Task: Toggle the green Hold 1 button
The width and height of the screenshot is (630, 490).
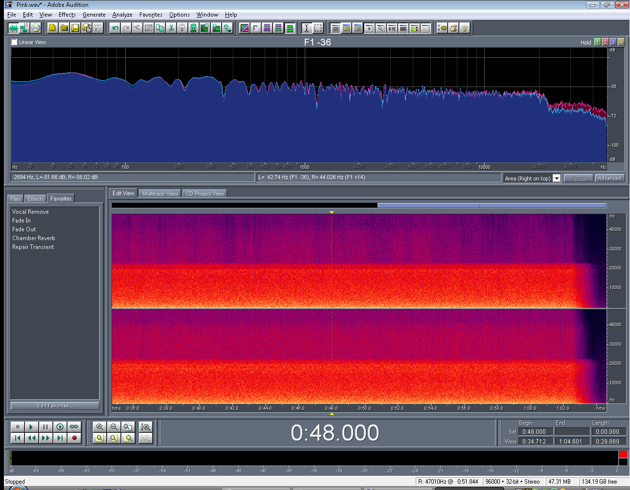Action: (597, 43)
